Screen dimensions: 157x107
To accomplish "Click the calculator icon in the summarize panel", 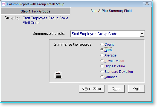I will pyautogui.click(x=58, y=75).
